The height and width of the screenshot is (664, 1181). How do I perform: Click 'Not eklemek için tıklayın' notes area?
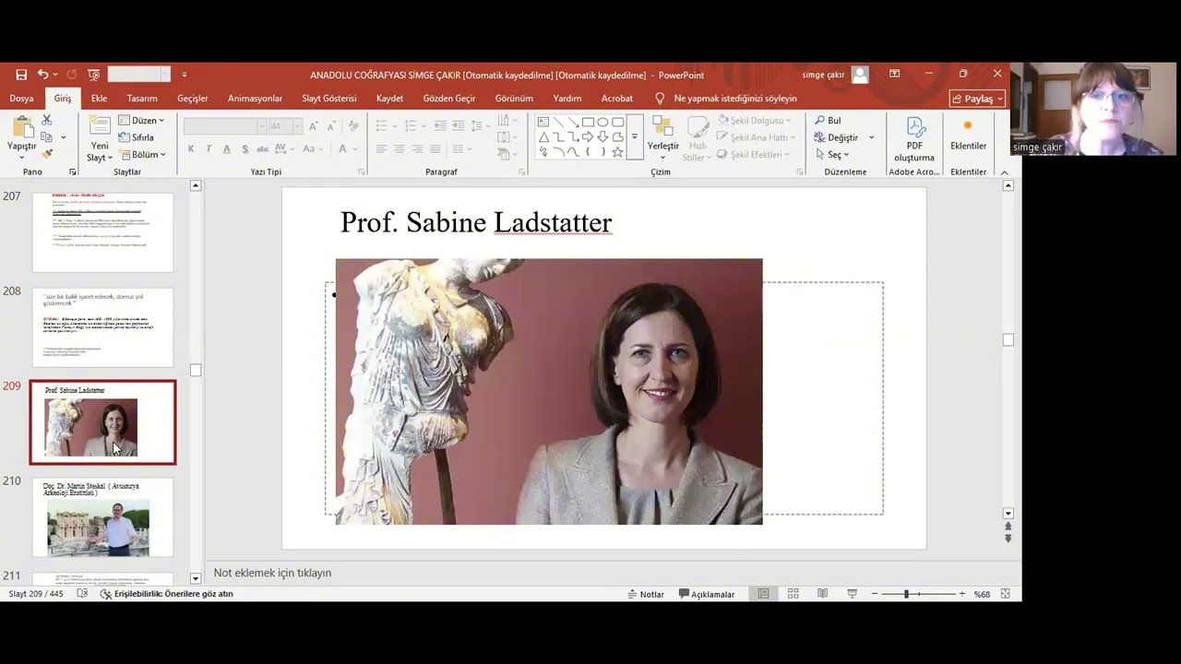click(272, 573)
